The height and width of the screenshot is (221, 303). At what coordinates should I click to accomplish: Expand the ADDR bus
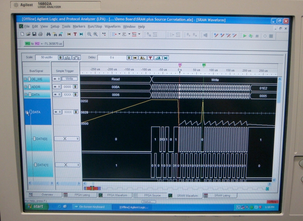pos(25,87)
